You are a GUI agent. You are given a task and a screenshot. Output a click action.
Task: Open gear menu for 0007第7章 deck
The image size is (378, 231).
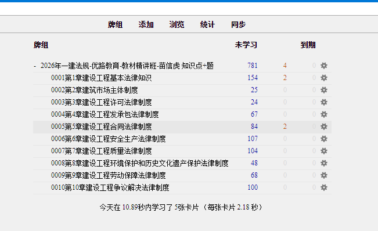click(324, 151)
